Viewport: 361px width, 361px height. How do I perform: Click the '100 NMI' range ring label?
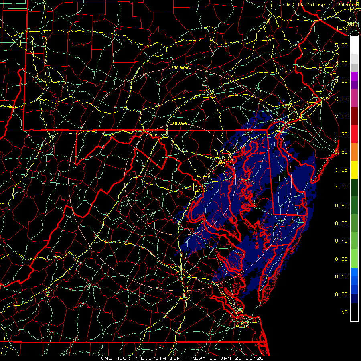(180, 68)
